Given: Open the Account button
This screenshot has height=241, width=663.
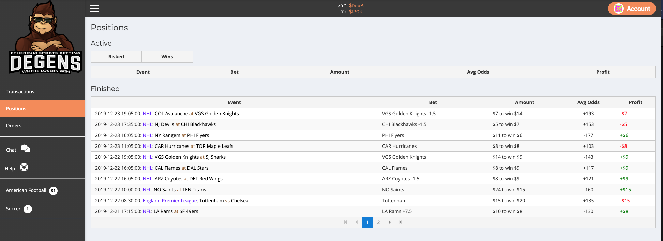Looking at the screenshot, I should (x=632, y=8).
